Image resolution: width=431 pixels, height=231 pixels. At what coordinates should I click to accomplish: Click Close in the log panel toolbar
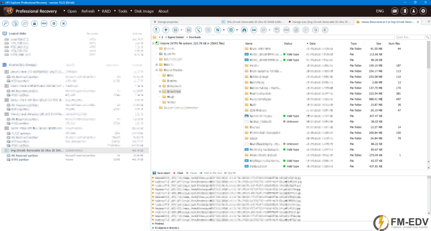(178, 173)
